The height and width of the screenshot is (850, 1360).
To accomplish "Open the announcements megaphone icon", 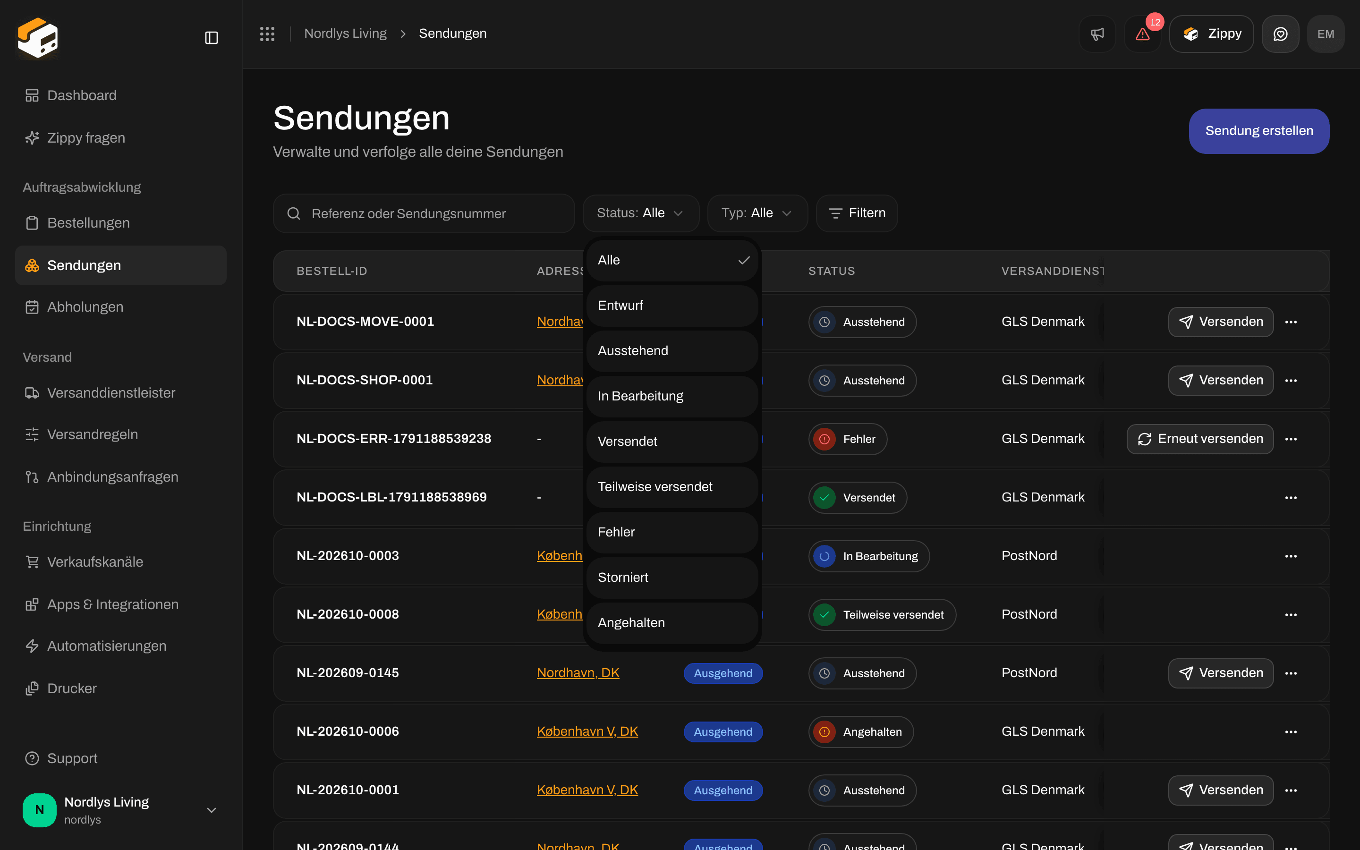I will 1097,34.
